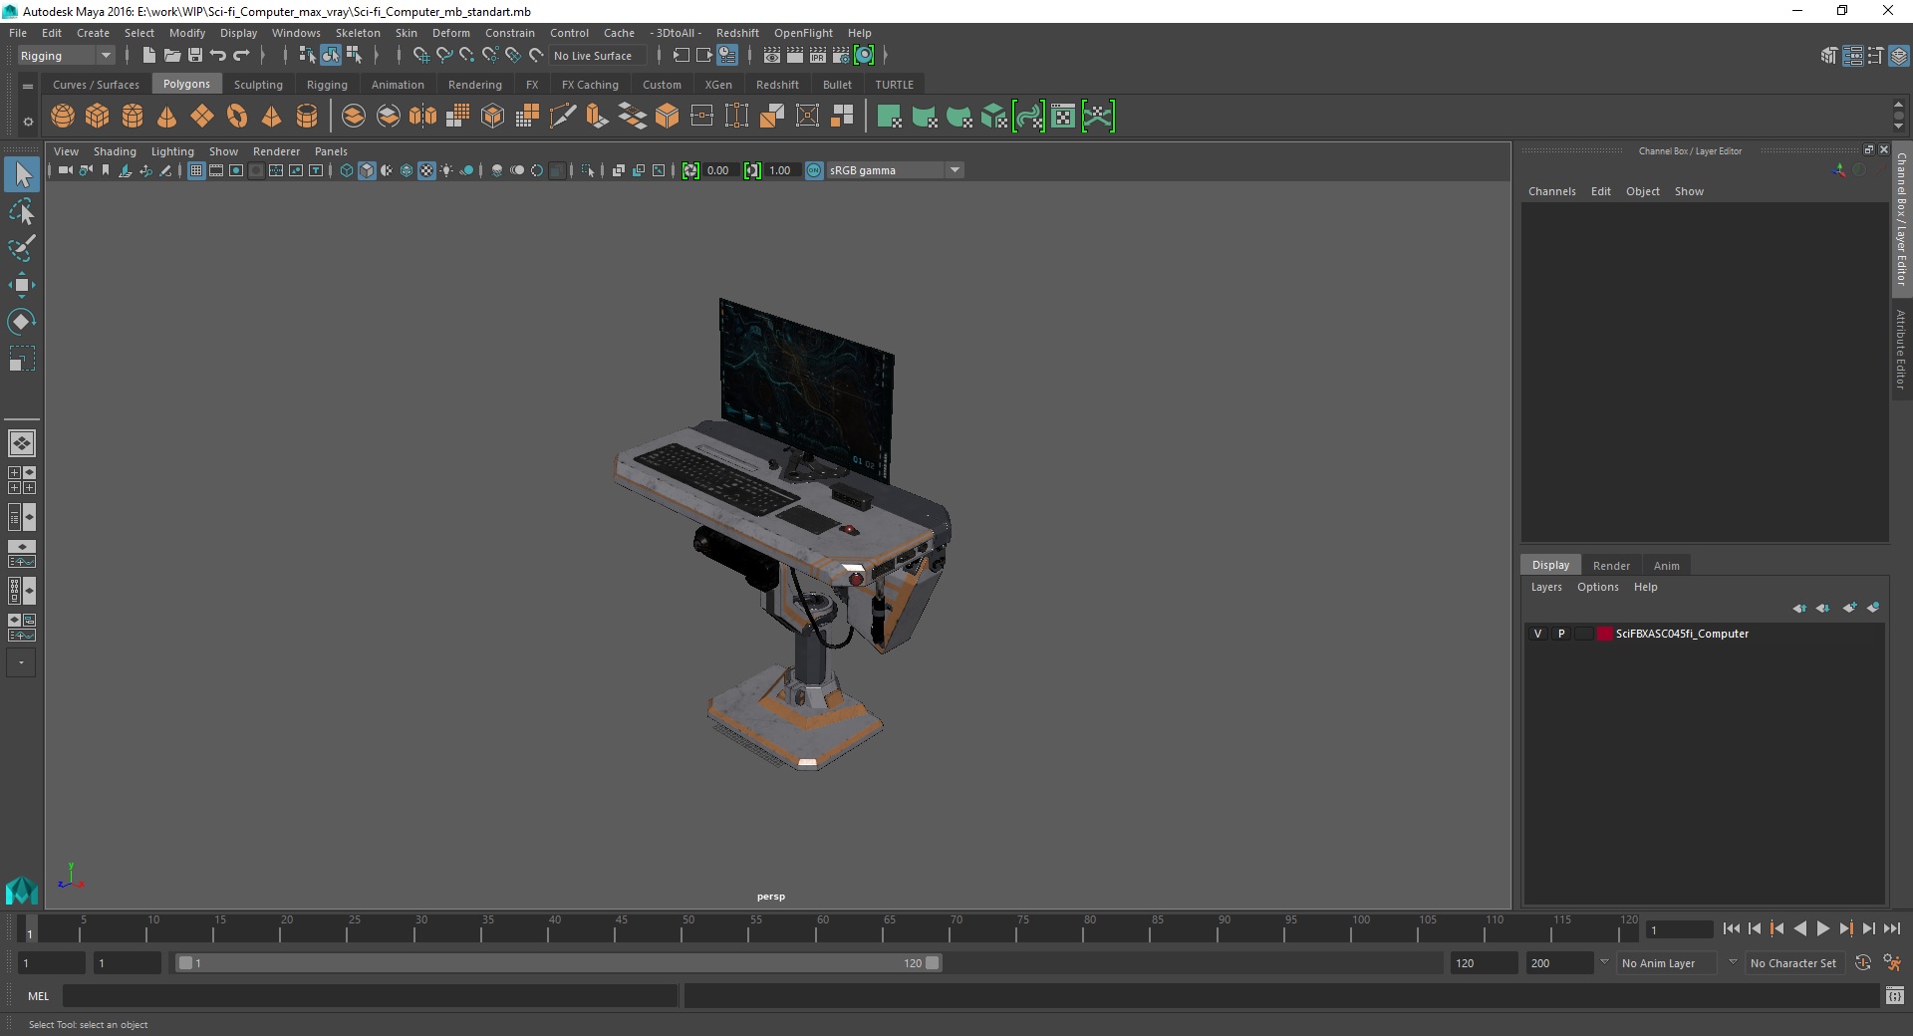Click the Undo arrow icon

pos(218,56)
